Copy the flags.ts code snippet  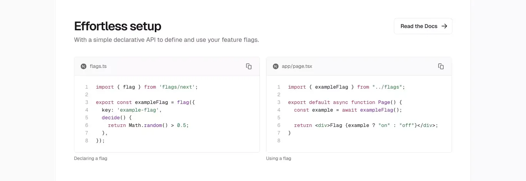point(249,66)
